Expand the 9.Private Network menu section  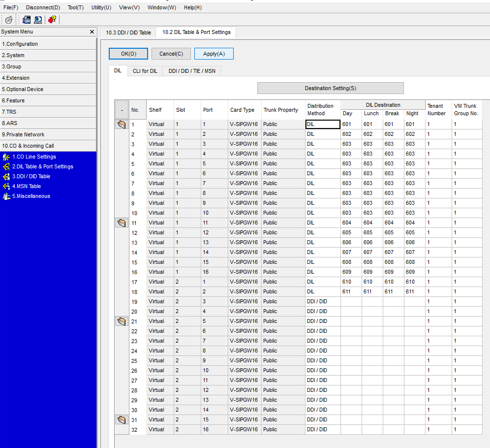pyautogui.click(x=48, y=134)
